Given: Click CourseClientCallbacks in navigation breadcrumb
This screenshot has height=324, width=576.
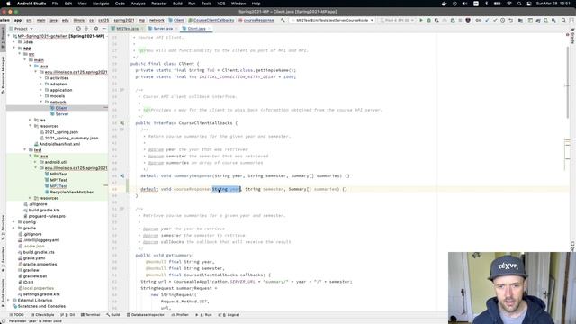Looking at the screenshot, I should click(x=213, y=20).
